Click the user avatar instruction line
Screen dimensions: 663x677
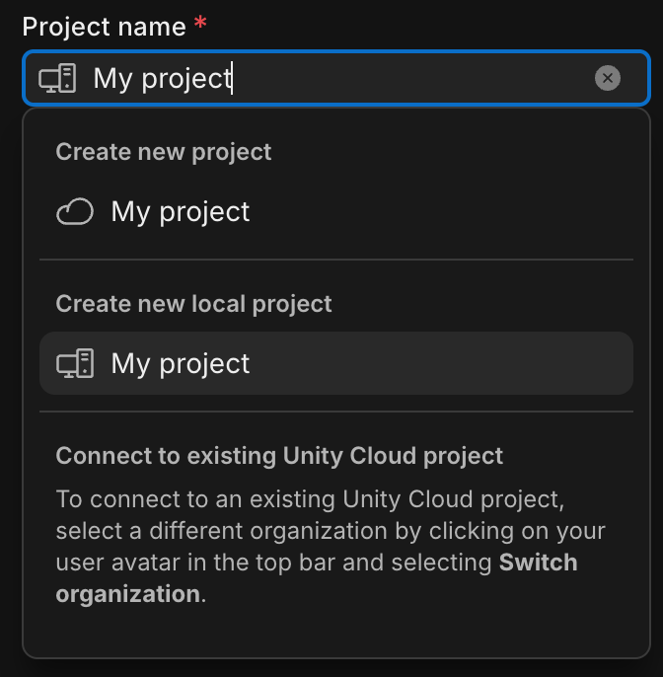pyautogui.click(x=317, y=563)
